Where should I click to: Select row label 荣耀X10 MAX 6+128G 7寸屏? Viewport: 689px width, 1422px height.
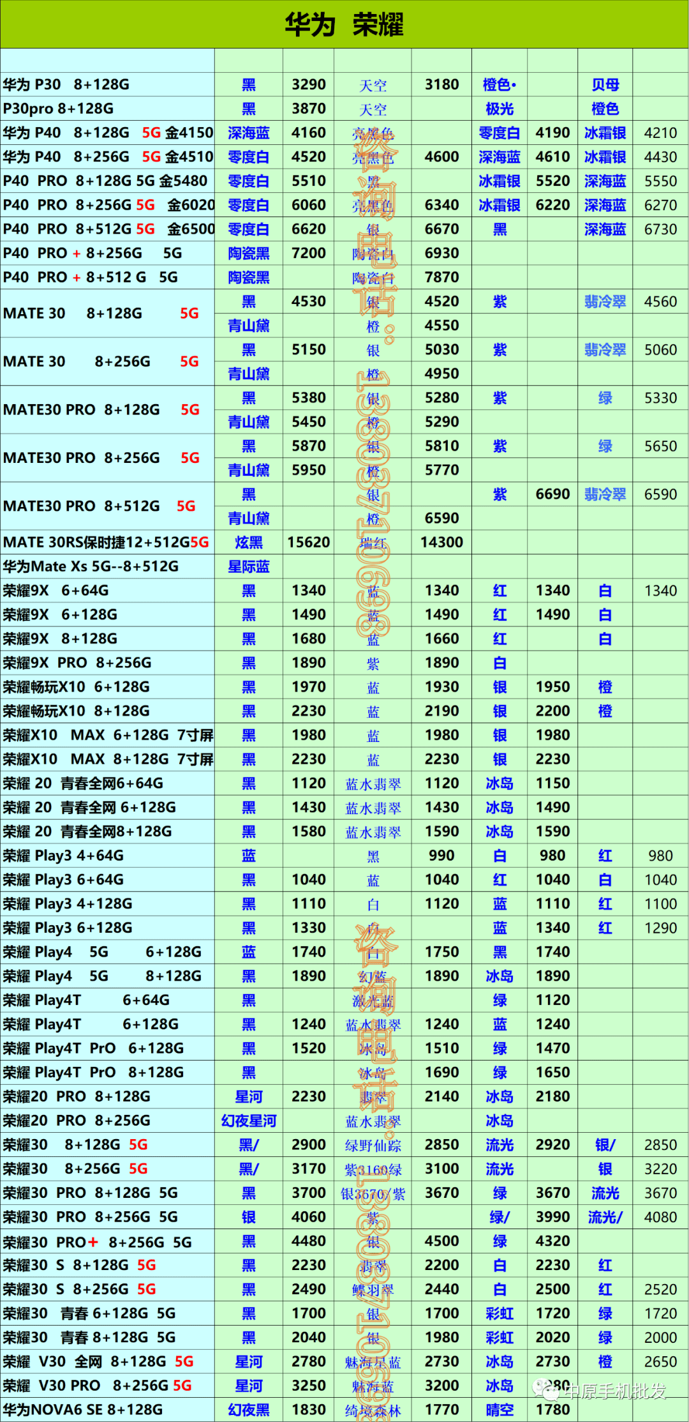(x=108, y=736)
